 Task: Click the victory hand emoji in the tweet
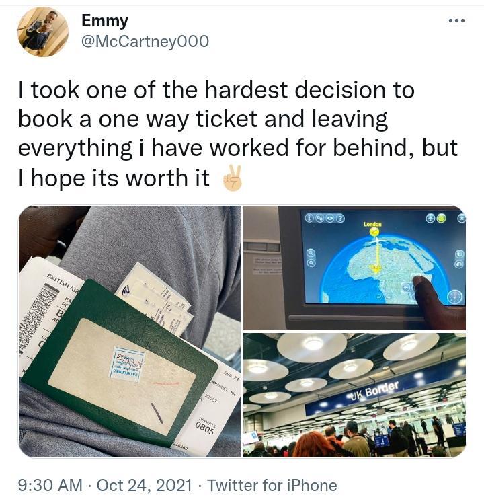tap(232, 178)
